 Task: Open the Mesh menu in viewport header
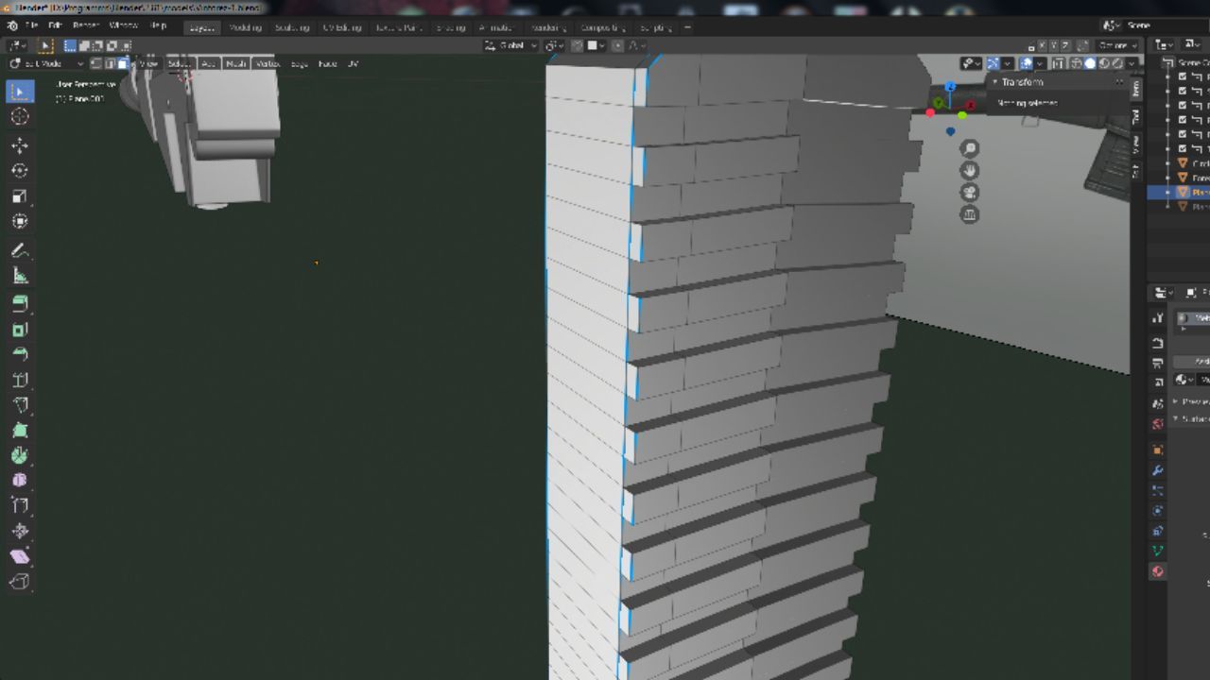click(235, 63)
